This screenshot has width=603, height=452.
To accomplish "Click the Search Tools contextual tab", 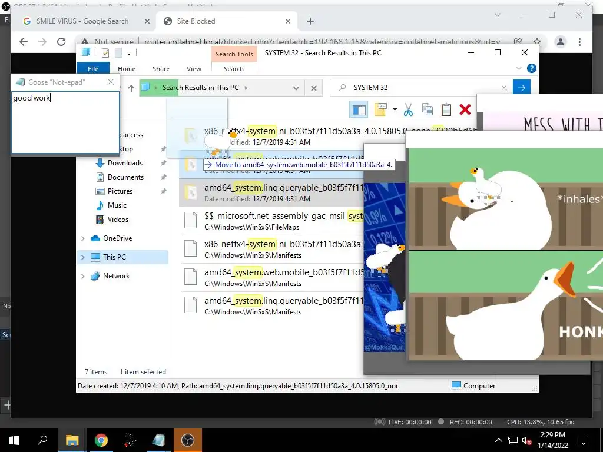I will coord(234,54).
